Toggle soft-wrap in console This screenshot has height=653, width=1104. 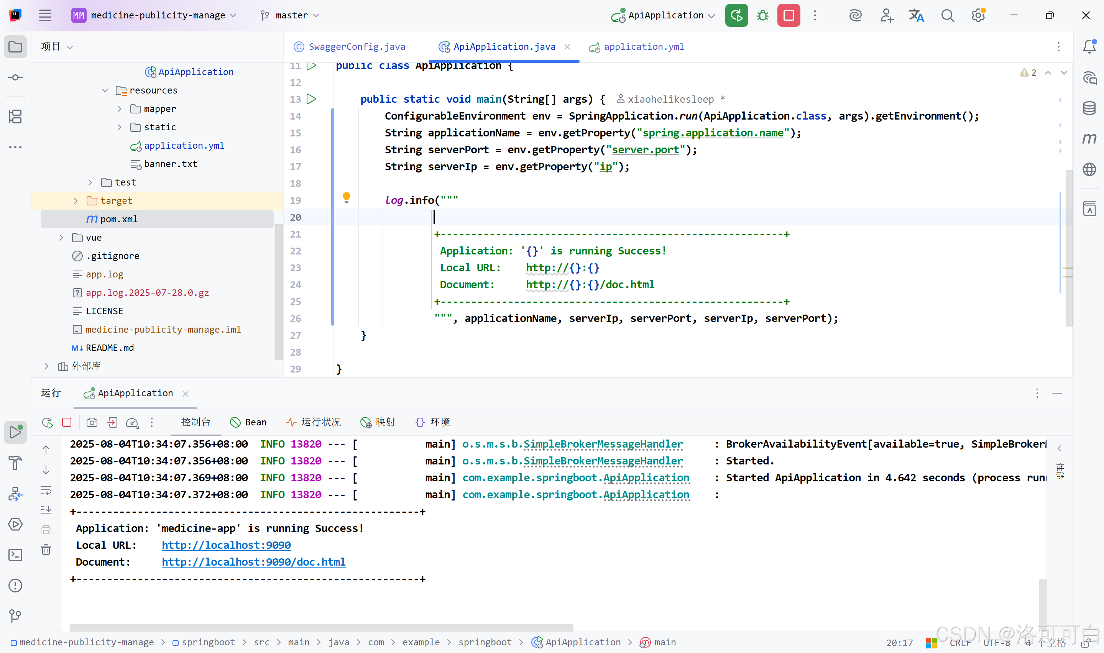pos(46,490)
